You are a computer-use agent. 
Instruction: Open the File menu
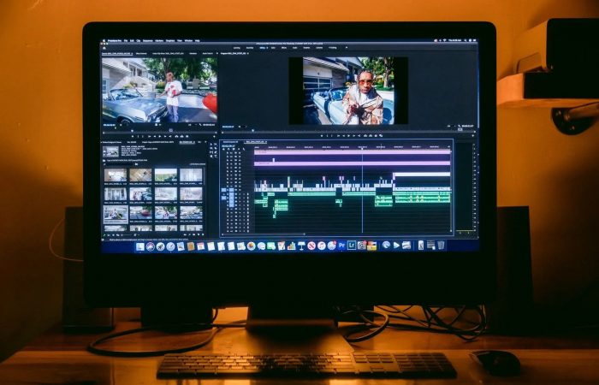tap(126, 41)
